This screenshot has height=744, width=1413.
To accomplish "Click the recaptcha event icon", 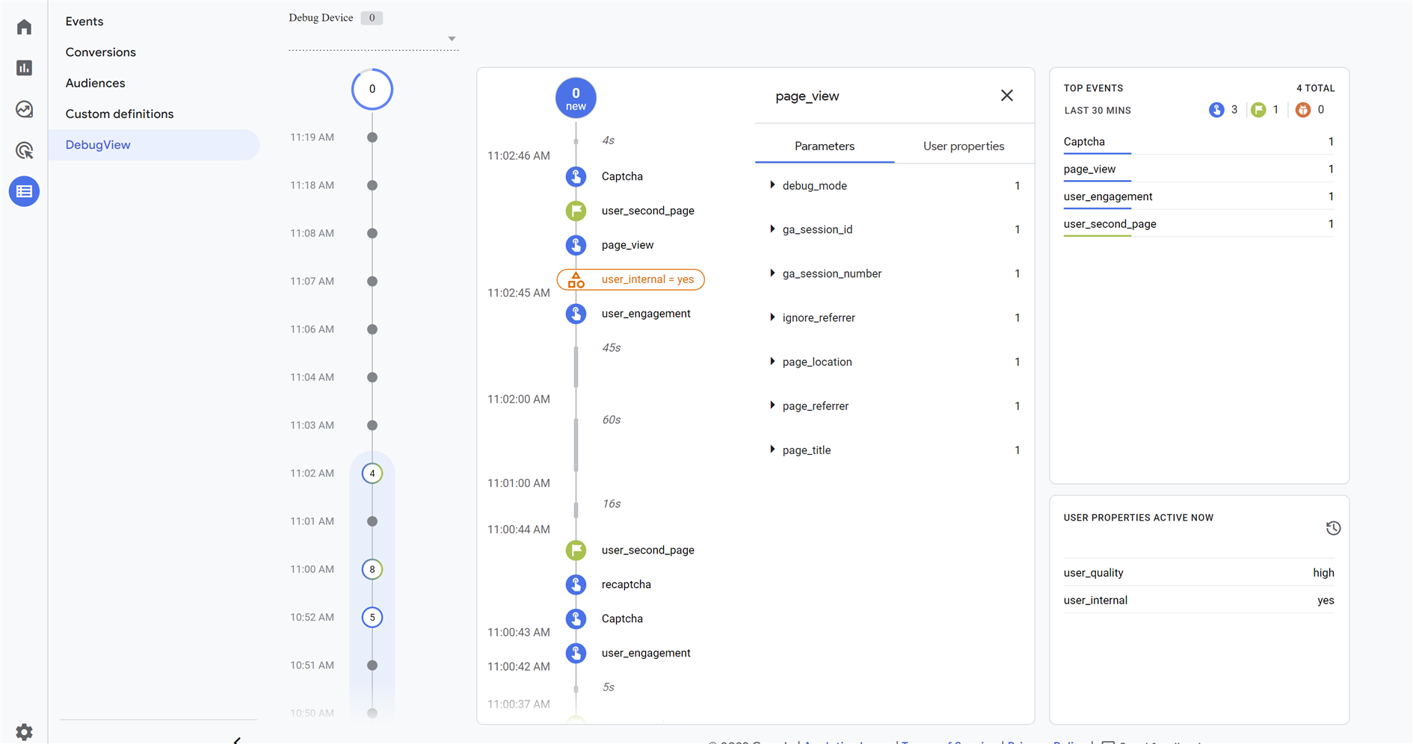I will pos(576,584).
